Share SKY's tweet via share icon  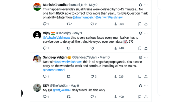(x=146, y=97)
